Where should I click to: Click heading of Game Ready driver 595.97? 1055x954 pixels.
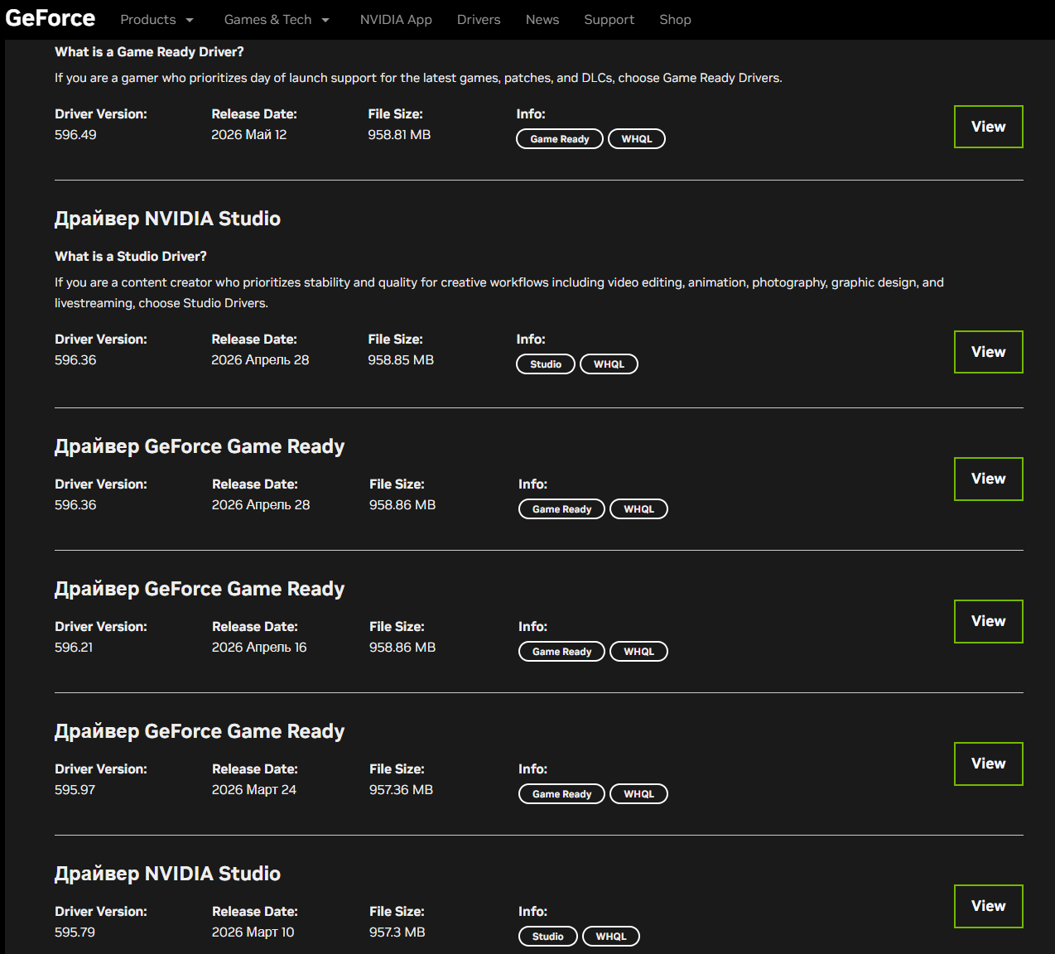coord(200,731)
